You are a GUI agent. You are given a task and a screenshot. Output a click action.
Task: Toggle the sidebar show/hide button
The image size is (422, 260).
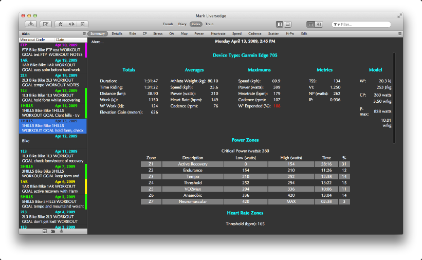[280, 25]
